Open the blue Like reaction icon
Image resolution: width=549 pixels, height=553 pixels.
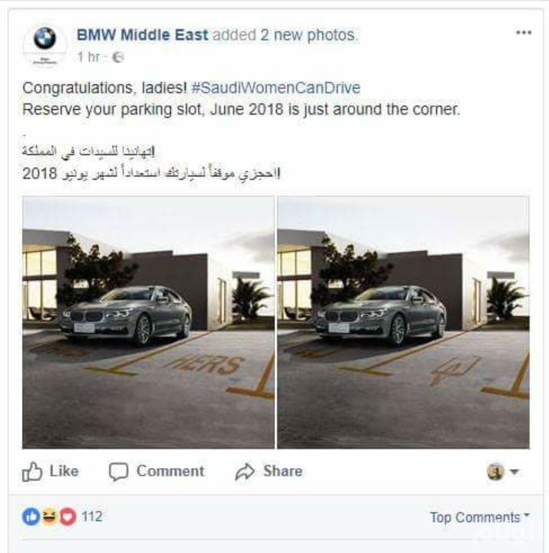point(31,517)
